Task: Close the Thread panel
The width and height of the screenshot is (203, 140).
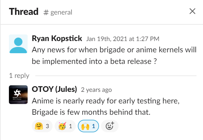Action: coord(193,12)
